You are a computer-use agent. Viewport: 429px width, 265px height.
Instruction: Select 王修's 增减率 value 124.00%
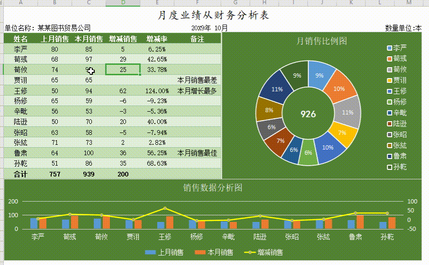click(x=157, y=91)
